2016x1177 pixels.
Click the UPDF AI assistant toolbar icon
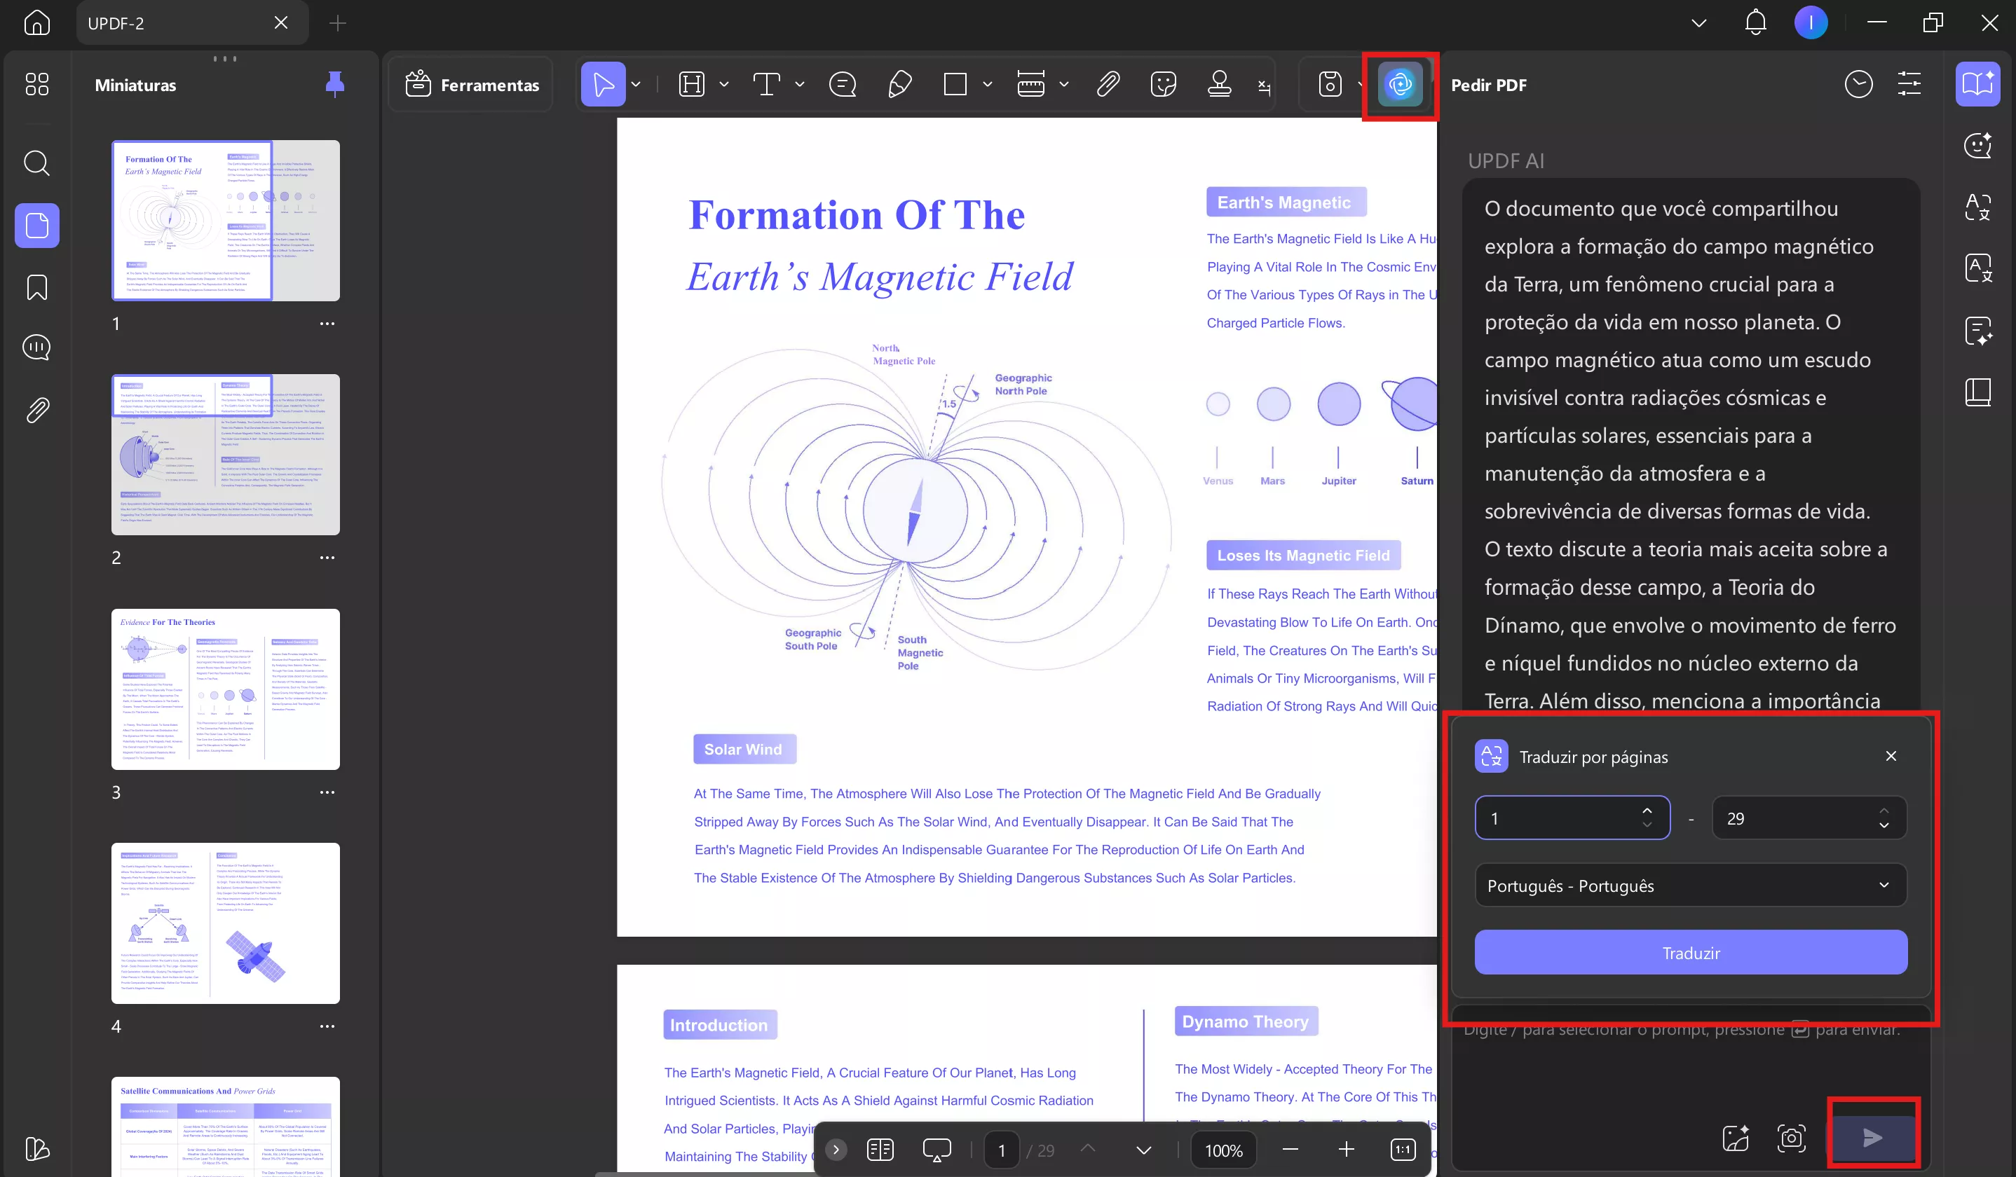point(1399,84)
